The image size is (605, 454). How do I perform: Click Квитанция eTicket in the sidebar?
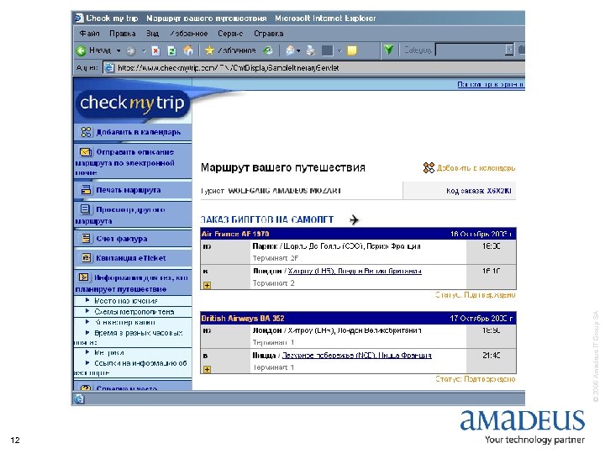coord(131,258)
